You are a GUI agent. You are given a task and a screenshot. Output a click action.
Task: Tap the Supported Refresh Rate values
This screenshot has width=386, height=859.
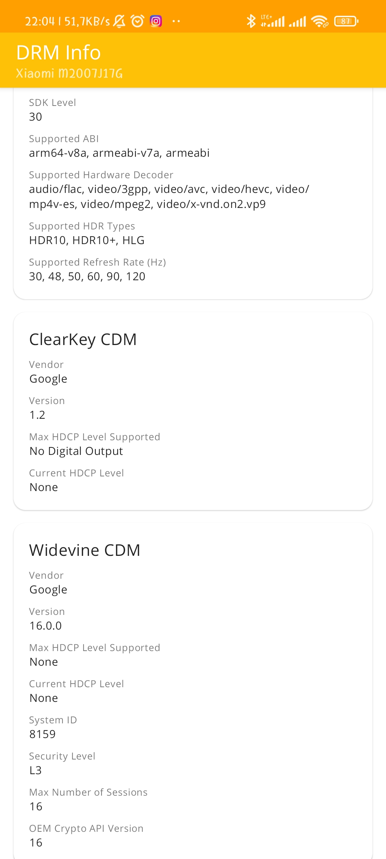[87, 276]
